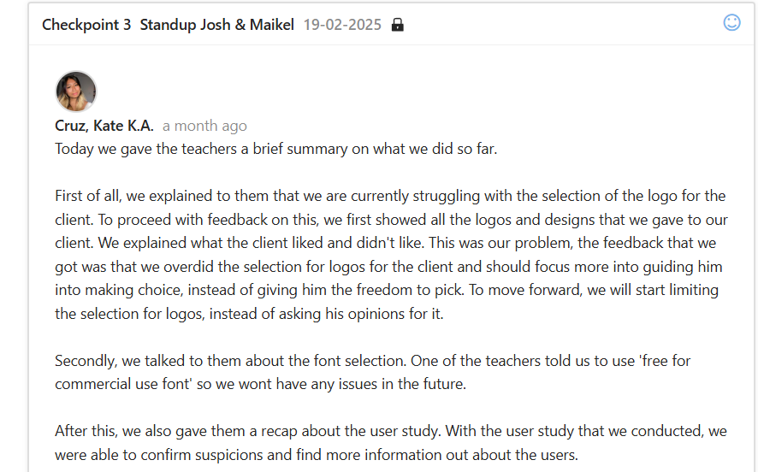
Task: Click the smiley emoji reaction icon
Action: point(731,23)
